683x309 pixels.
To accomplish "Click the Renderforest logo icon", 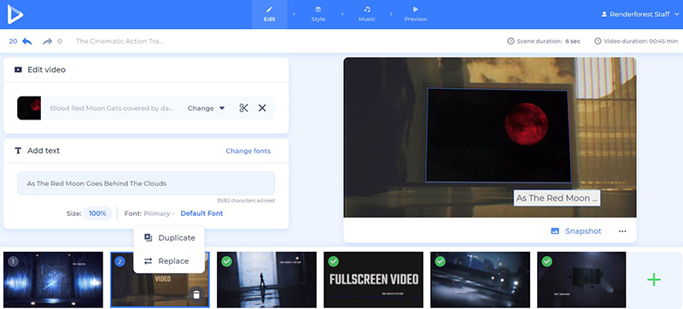I will [x=15, y=14].
